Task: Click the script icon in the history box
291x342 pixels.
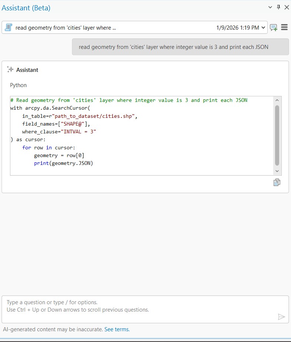Action: click(9, 27)
